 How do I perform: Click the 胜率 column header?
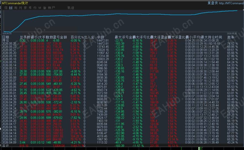[x=231, y=37]
